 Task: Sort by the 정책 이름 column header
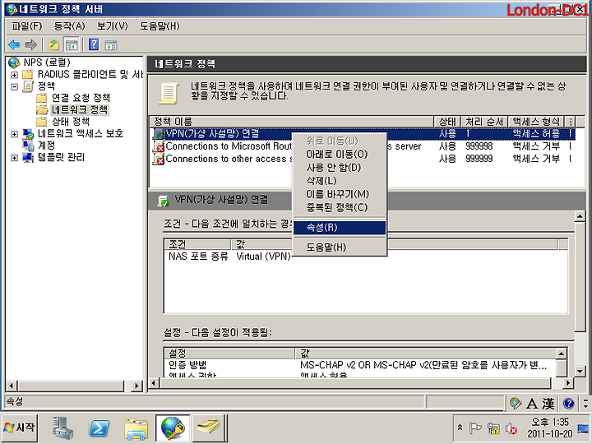pyautogui.click(x=291, y=122)
